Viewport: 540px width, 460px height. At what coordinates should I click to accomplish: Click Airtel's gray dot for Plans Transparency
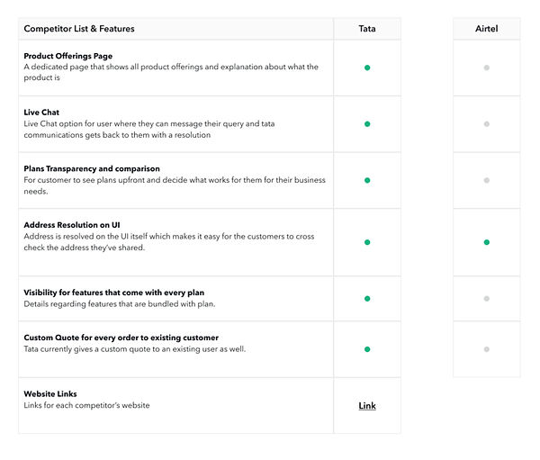(x=487, y=180)
